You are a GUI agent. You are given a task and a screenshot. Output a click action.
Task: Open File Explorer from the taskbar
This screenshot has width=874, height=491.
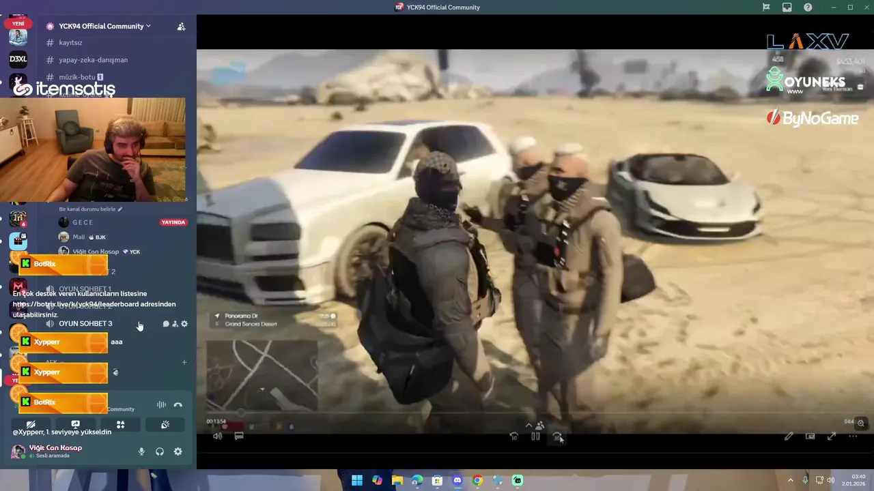[397, 480]
